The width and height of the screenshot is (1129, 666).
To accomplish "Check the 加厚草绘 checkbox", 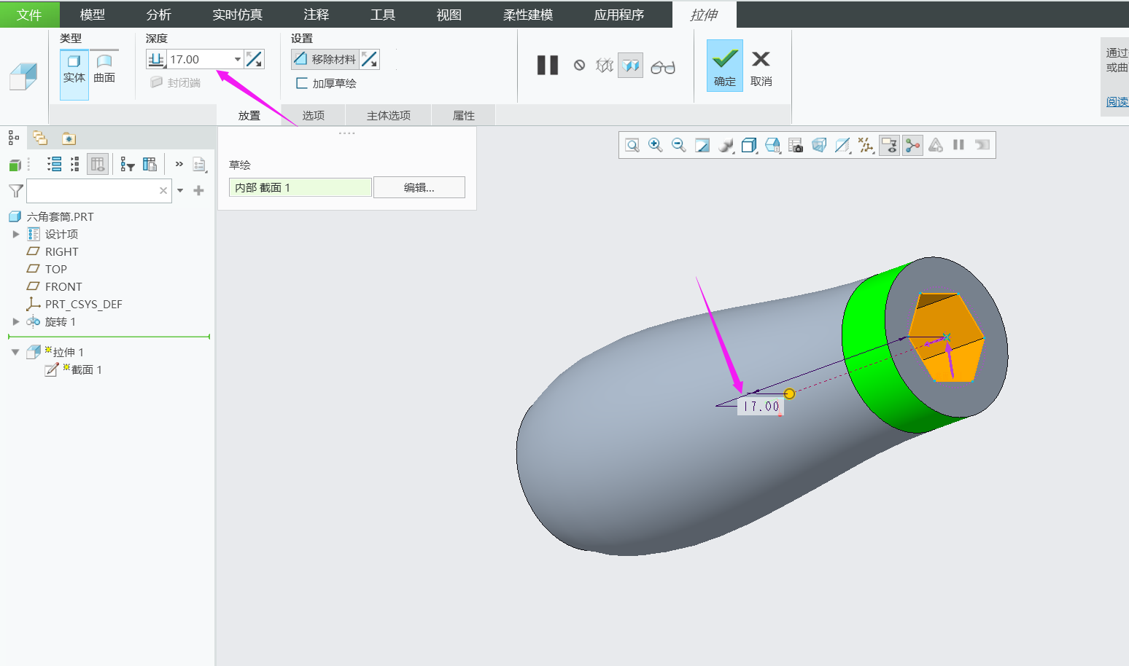I will click(301, 83).
